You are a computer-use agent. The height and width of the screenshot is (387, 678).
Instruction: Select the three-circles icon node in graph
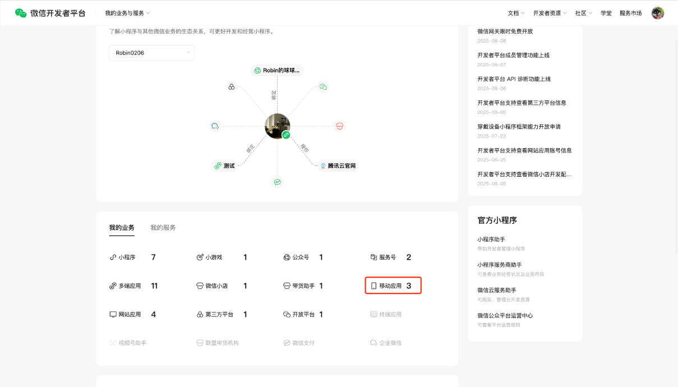tap(231, 87)
